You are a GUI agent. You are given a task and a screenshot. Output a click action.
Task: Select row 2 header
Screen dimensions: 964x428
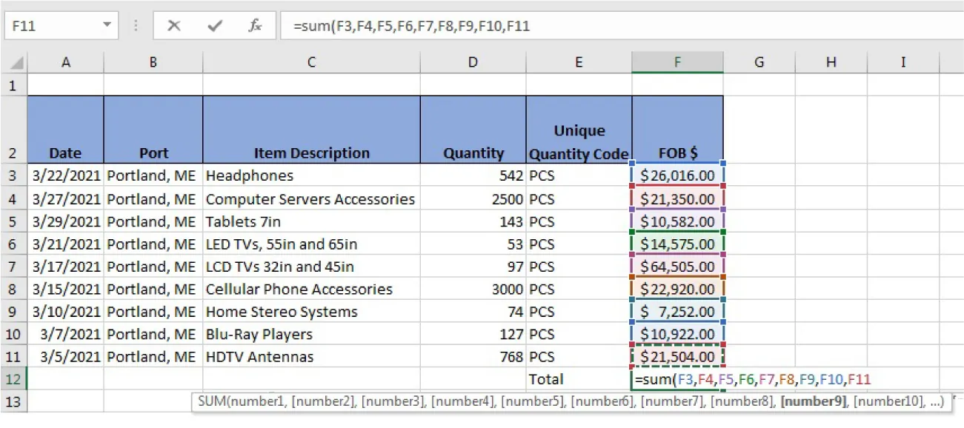coord(14,130)
